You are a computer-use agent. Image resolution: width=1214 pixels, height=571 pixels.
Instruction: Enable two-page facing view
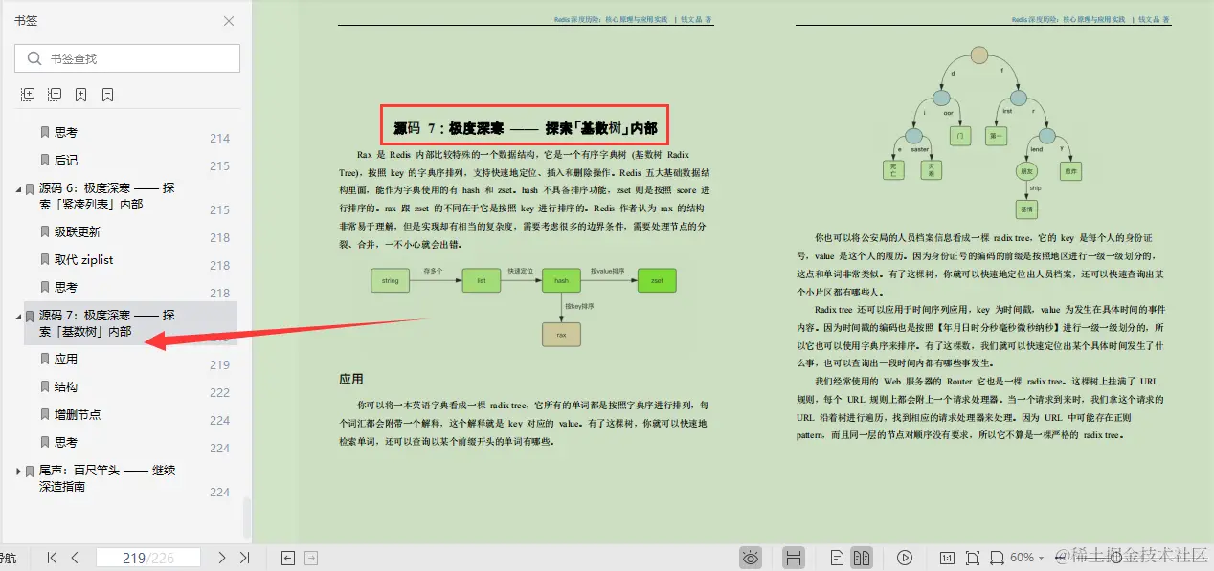863,557
